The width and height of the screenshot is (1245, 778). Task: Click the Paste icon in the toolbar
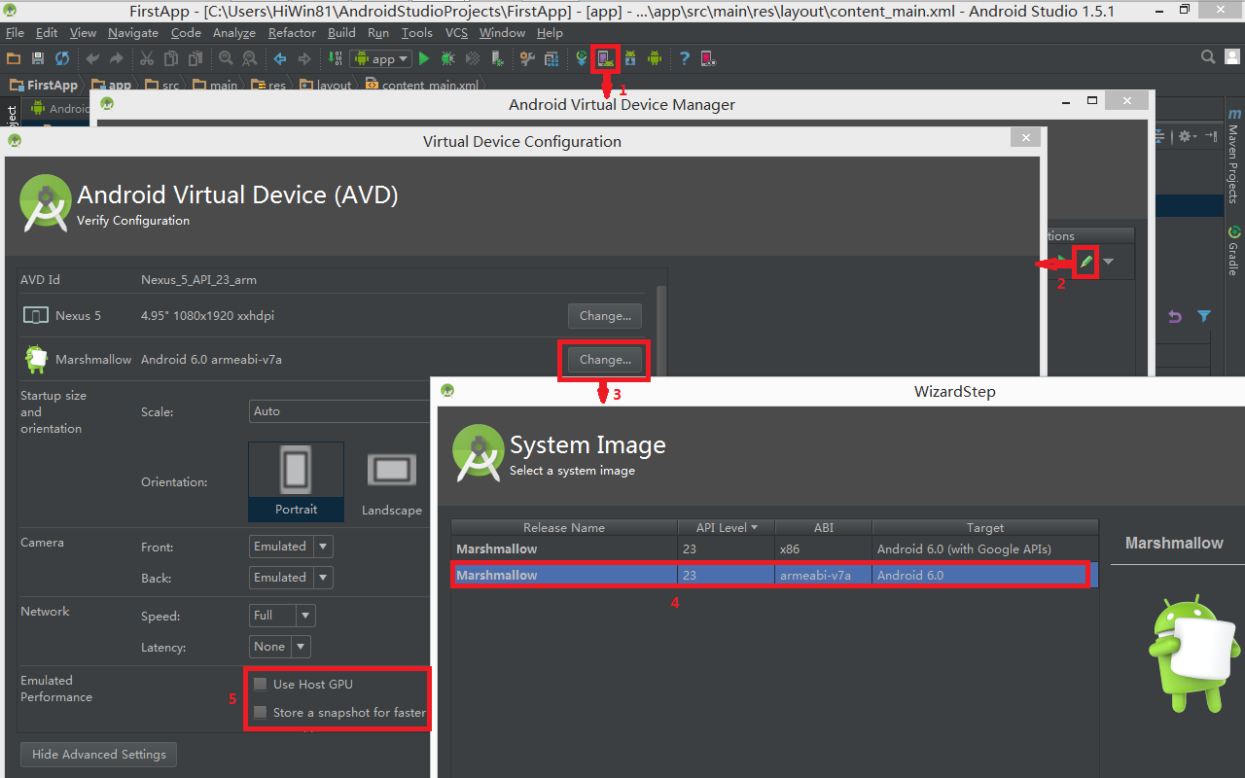point(196,59)
